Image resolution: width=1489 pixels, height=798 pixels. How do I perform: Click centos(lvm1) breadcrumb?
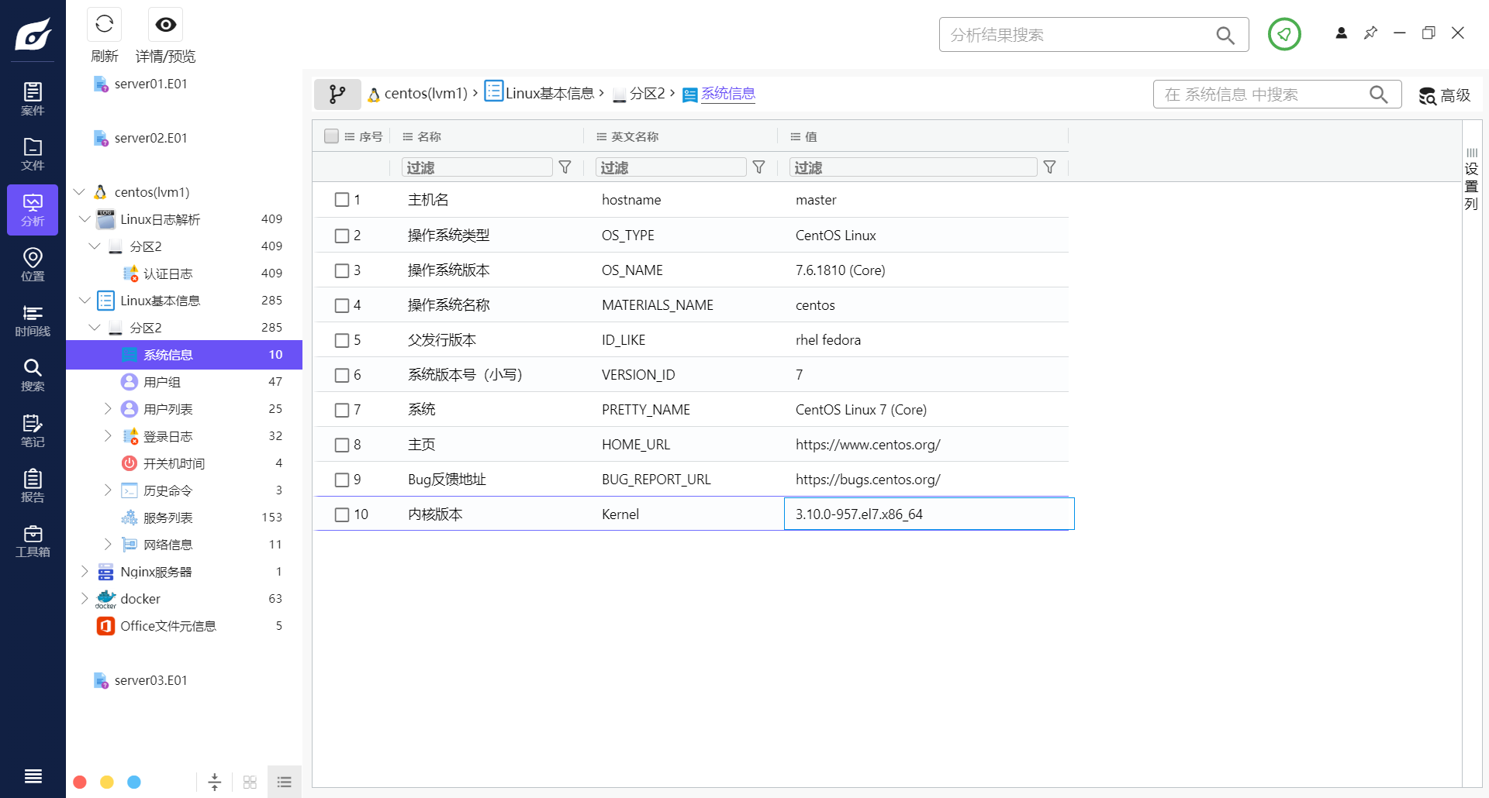426,94
